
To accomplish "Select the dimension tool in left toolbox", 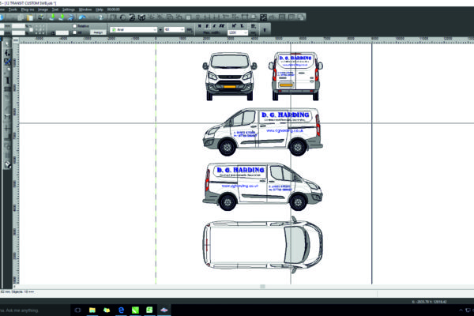I will [7, 117].
